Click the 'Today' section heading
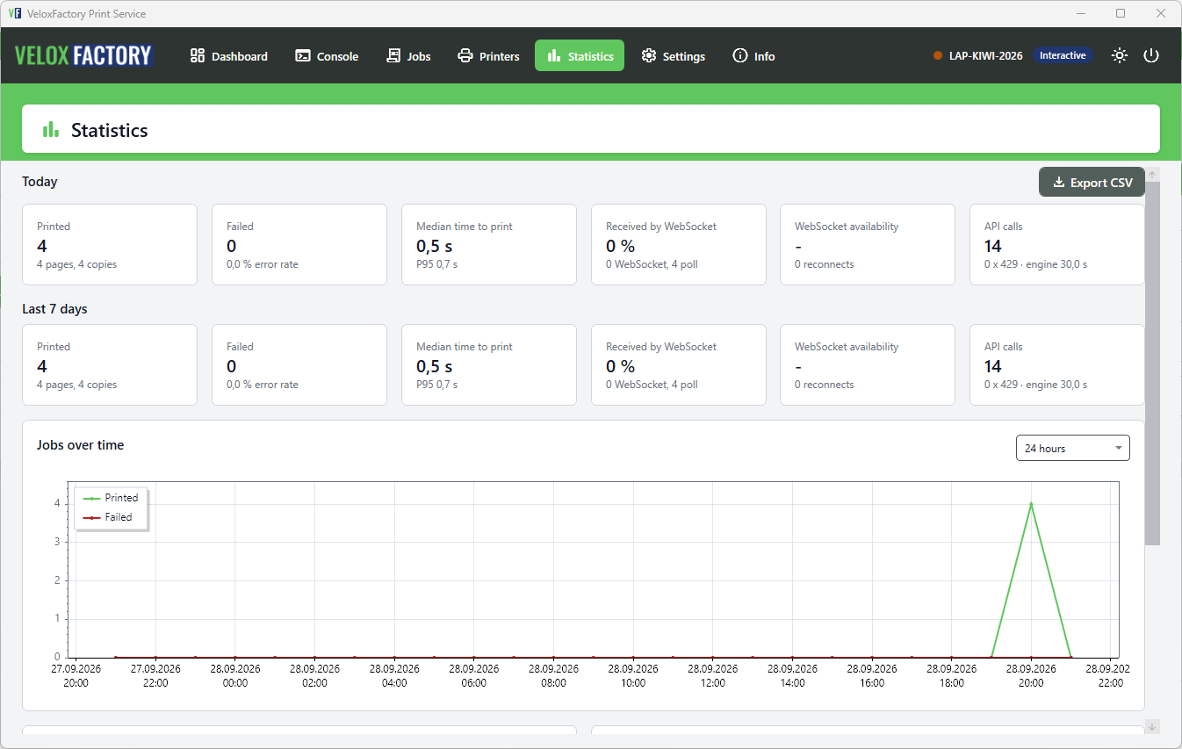 coord(40,182)
